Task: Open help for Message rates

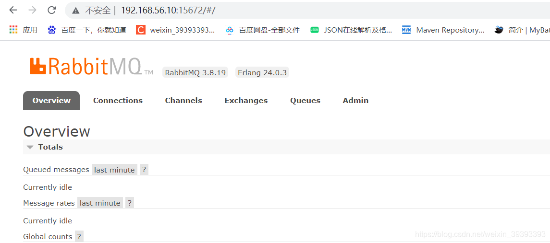Action: (x=129, y=203)
